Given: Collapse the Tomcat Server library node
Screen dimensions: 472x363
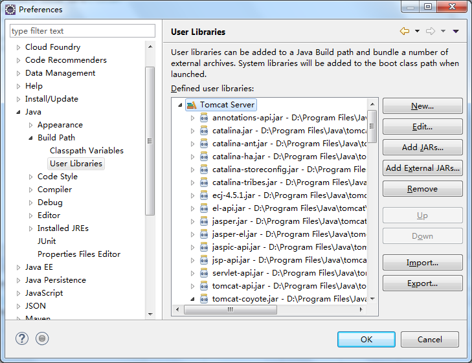Looking at the screenshot, I should (x=180, y=105).
